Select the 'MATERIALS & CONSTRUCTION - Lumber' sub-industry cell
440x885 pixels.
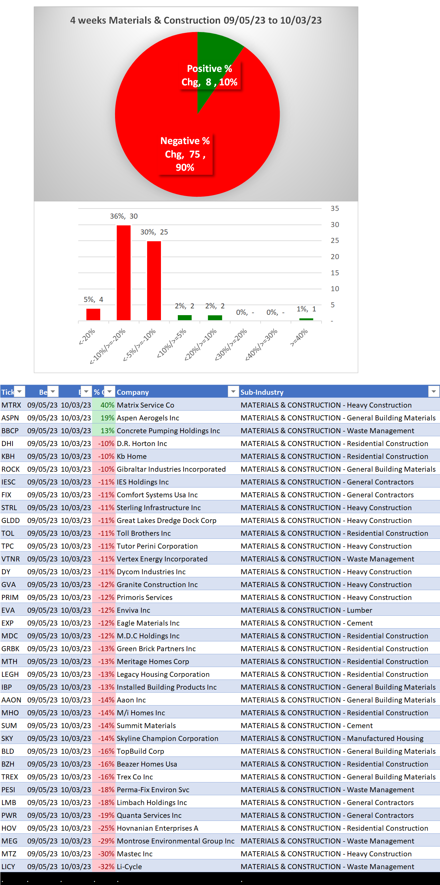pos(339,610)
